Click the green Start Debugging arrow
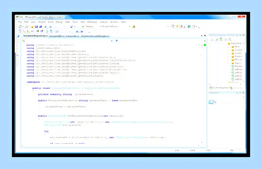 tap(83, 27)
